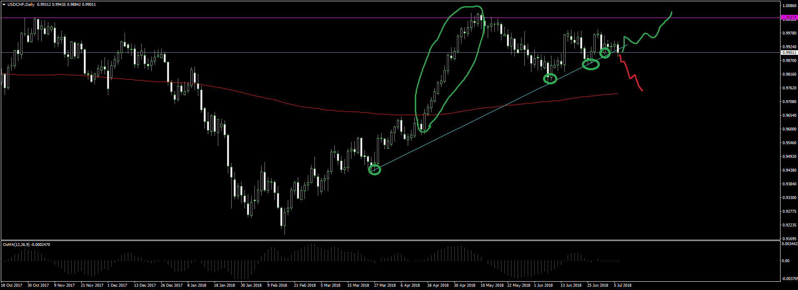Screen dimensions: 798x290
Task: Click the 22 May 2018 date label
Action: [519, 285]
